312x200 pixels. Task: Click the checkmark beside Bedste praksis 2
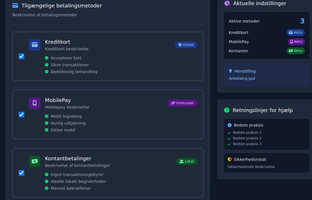pos(229,139)
